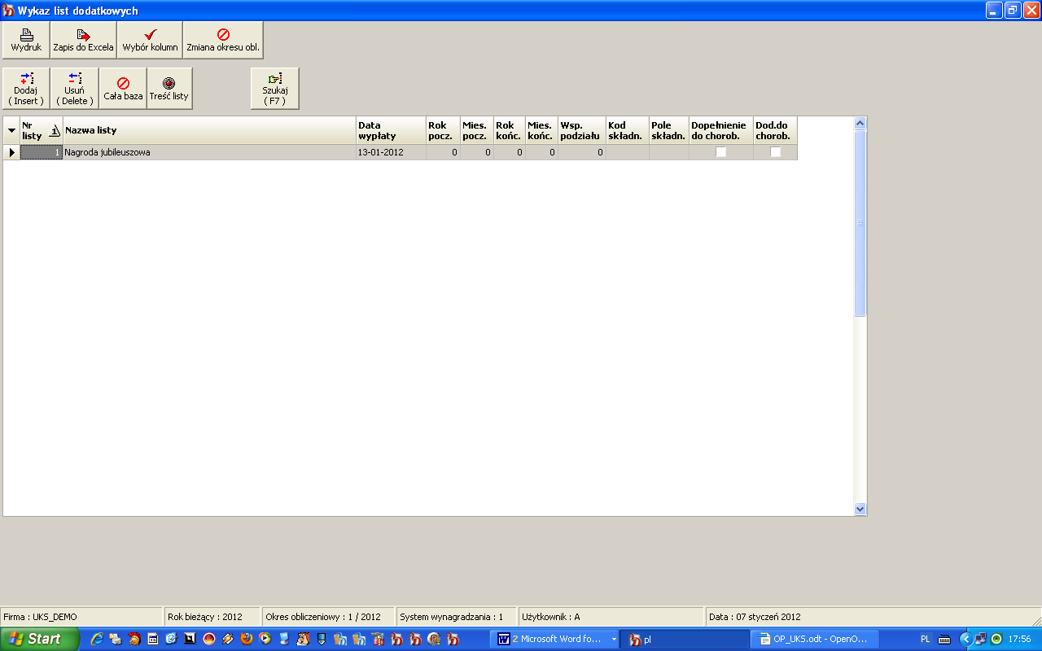This screenshot has width=1042, height=651.
Task: Add a record with Dodaj (Insert)
Action: point(26,88)
